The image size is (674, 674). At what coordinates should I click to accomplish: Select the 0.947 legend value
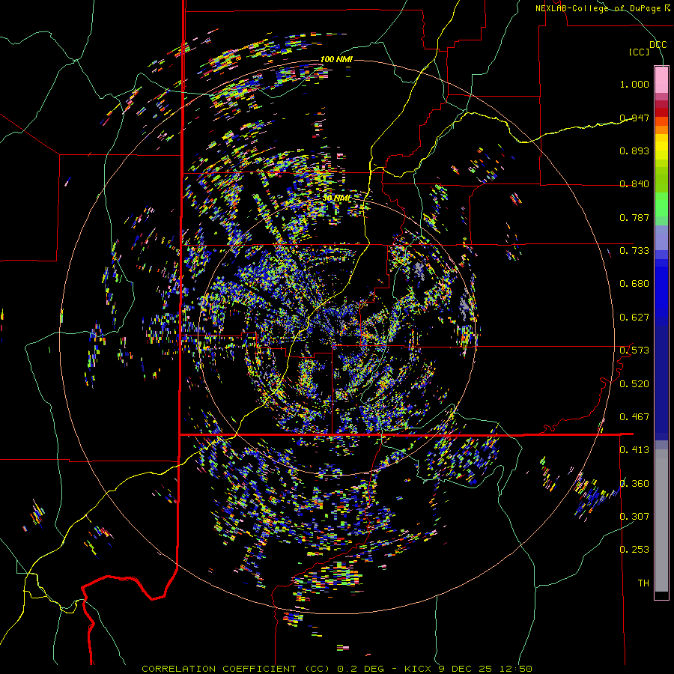[x=634, y=118]
